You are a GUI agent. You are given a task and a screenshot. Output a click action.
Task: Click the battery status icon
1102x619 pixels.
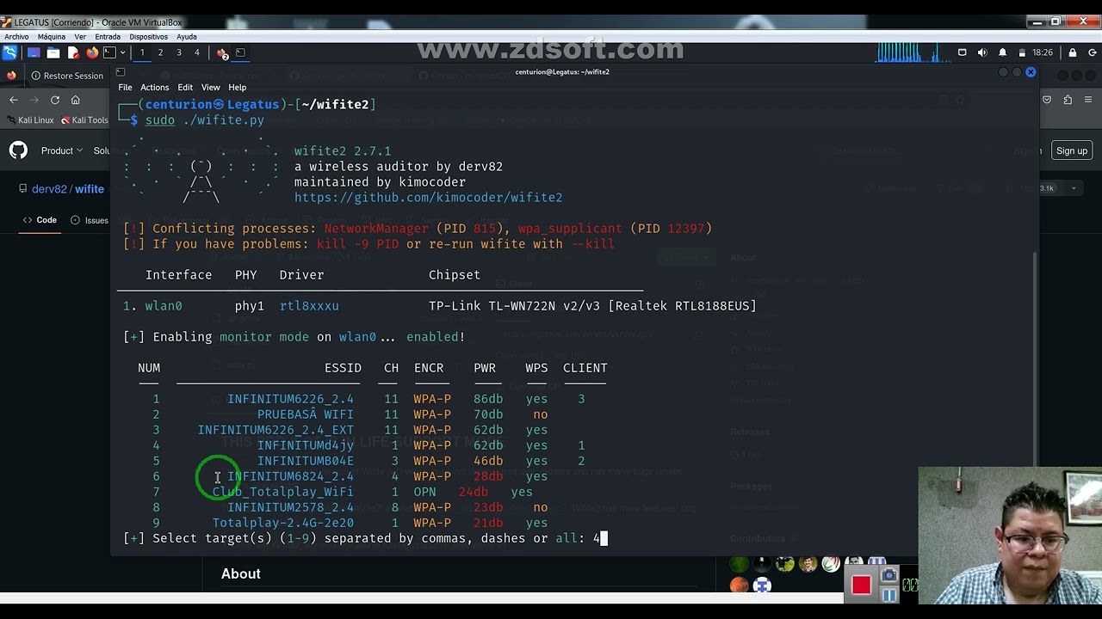1022,52
